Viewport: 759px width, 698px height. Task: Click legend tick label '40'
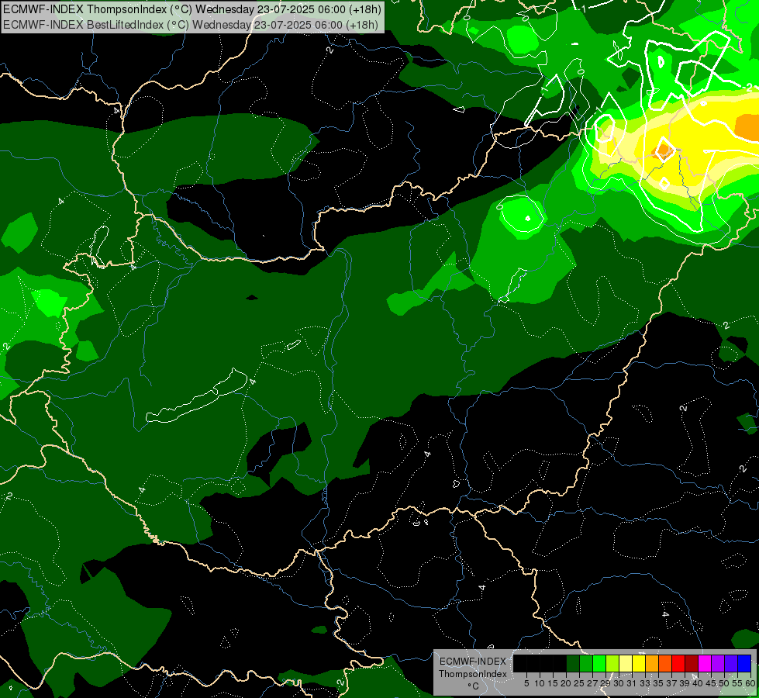point(698,683)
